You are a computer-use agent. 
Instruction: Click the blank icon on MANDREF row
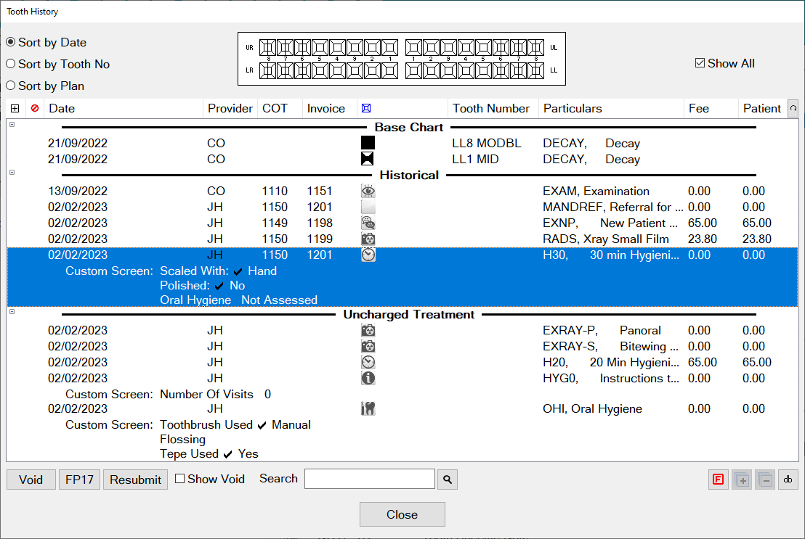[x=368, y=207]
